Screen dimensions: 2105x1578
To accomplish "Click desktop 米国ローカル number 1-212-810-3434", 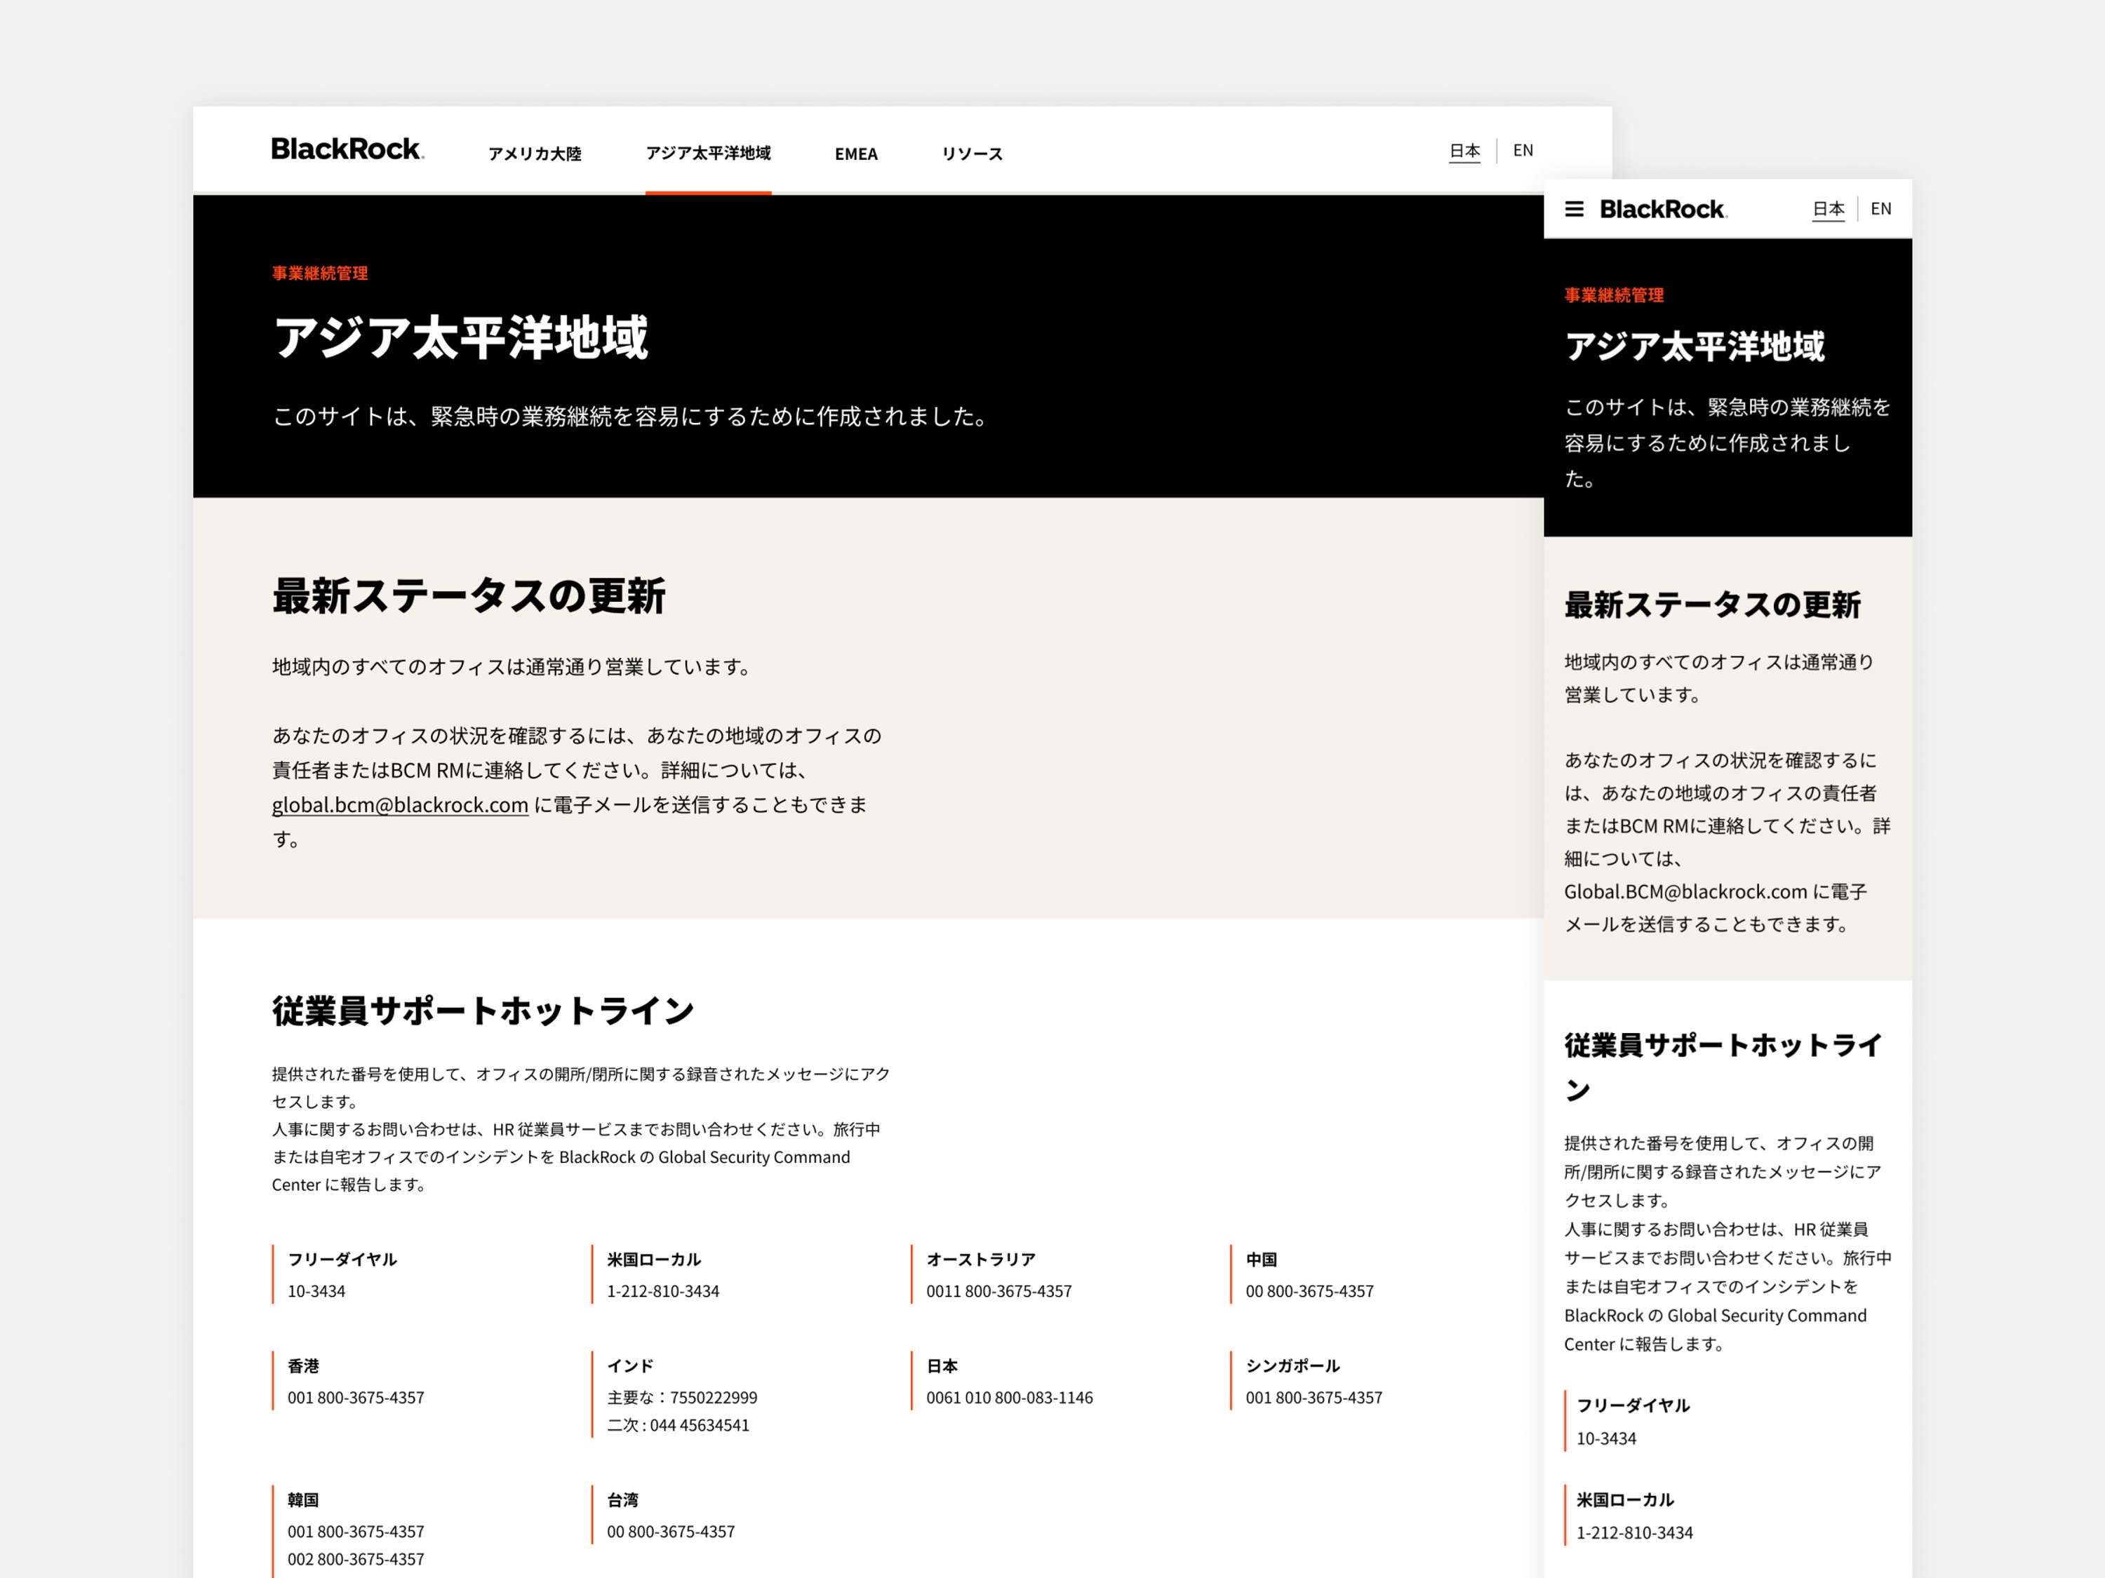I will (663, 1290).
